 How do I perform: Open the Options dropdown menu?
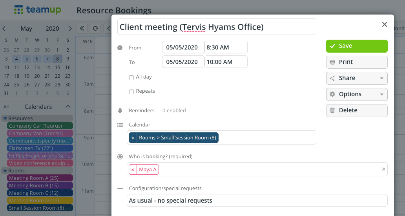pos(357,94)
